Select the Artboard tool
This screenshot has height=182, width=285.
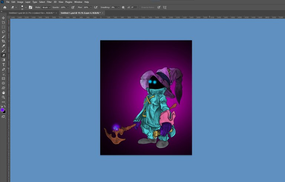tap(3, 23)
